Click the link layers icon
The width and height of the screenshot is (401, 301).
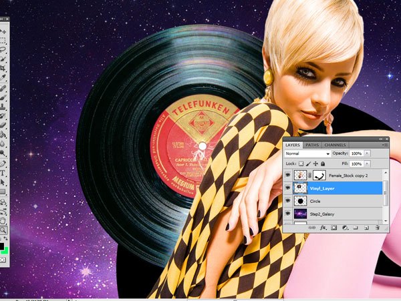point(311,228)
